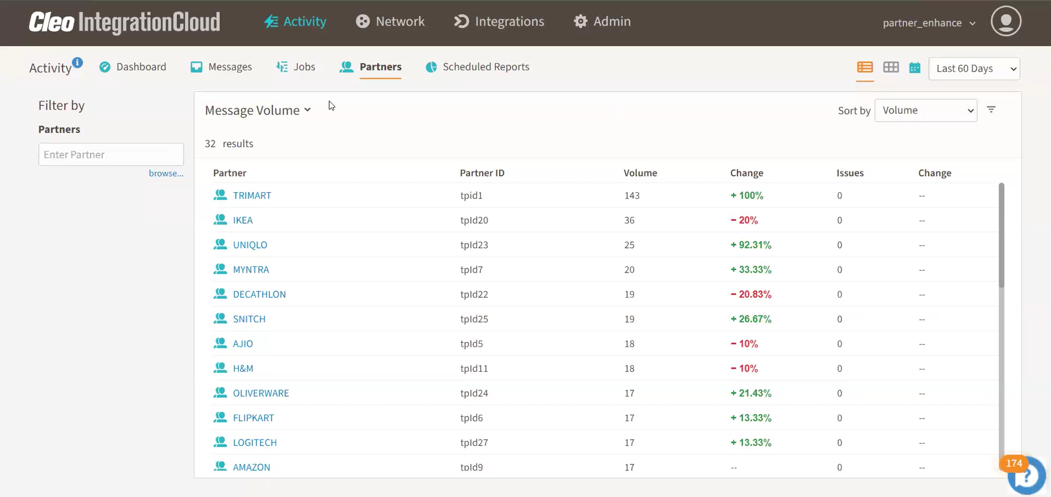Open the DECATHLON partner link
The image size is (1051, 497).
[259, 294]
